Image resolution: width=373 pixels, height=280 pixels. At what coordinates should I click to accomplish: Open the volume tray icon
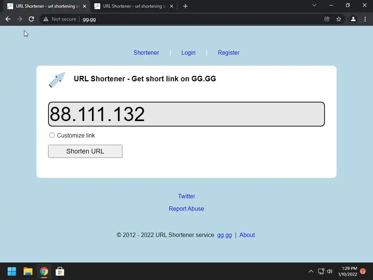pyautogui.click(x=329, y=271)
